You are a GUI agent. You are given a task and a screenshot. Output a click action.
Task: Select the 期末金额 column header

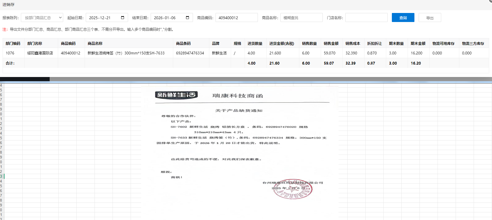tap(418, 43)
